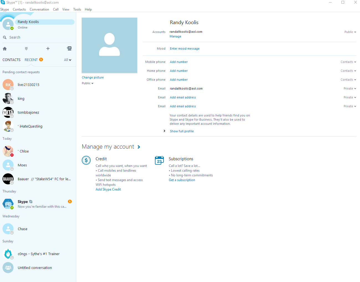The image size is (360, 282).
Task: Click the Manage my account heading
Action: pyautogui.click(x=108, y=147)
